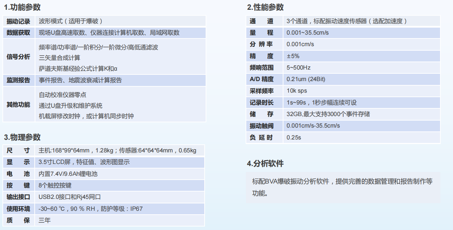Image resolution: width=453 pixels, height=230 pixels.
Task: Click the 10k sps sampling value
Action: coord(296,91)
